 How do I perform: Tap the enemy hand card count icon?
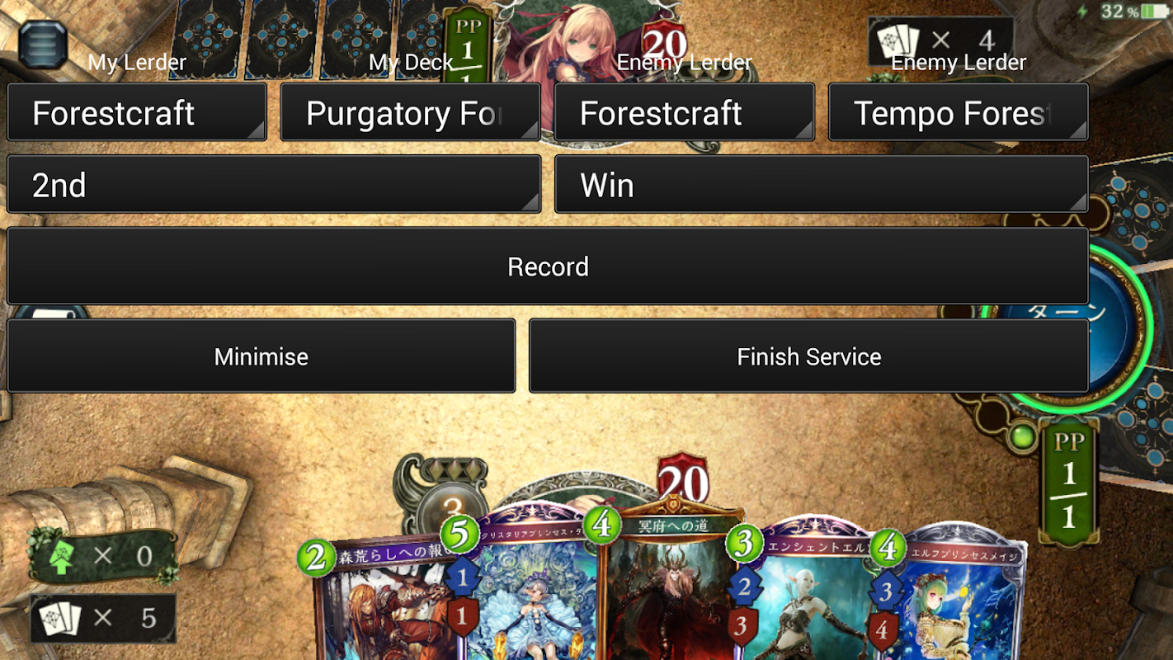click(897, 40)
